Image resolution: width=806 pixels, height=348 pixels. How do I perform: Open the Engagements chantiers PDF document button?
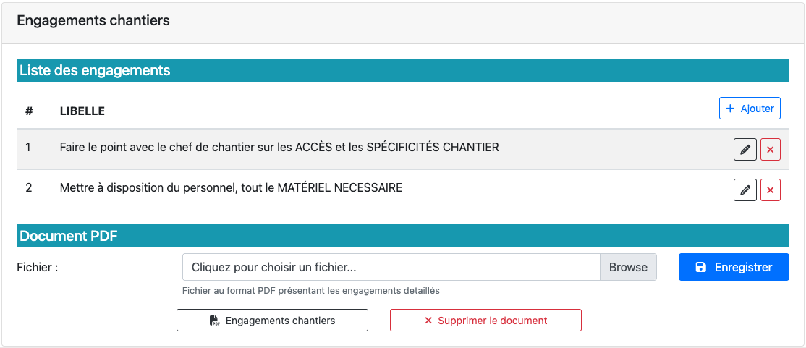pos(272,321)
